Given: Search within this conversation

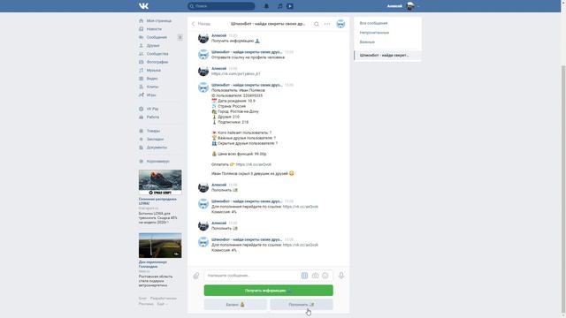Looking at the screenshot, I should (x=317, y=24).
